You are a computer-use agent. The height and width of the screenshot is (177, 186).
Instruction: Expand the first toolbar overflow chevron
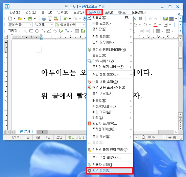181,19
